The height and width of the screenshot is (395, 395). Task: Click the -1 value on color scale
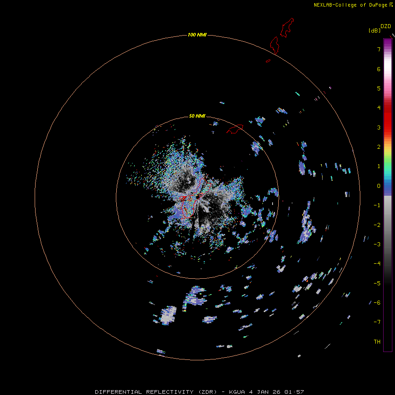[x=377, y=205]
